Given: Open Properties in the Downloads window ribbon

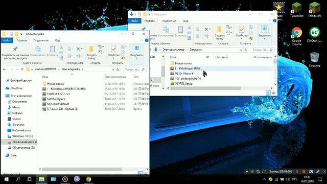Looking at the screenshot, I should [242, 32].
